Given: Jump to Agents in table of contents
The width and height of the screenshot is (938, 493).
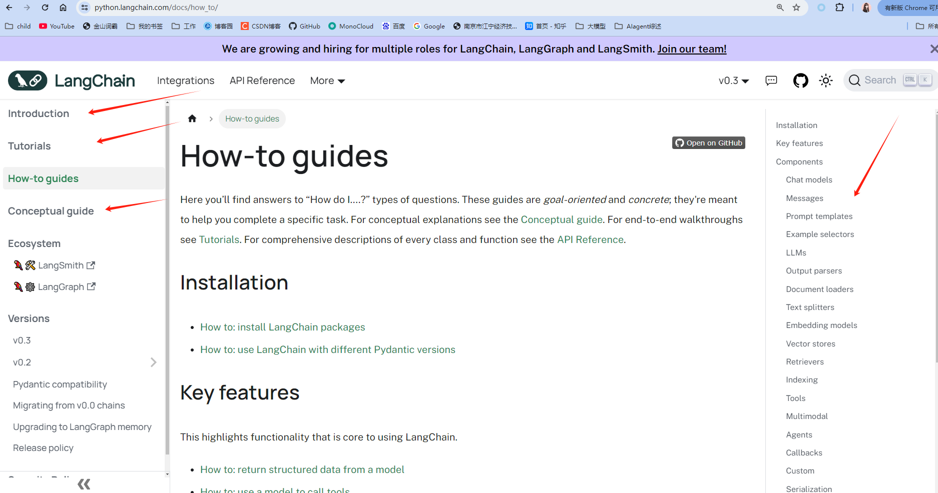Looking at the screenshot, I should [799, 434].
